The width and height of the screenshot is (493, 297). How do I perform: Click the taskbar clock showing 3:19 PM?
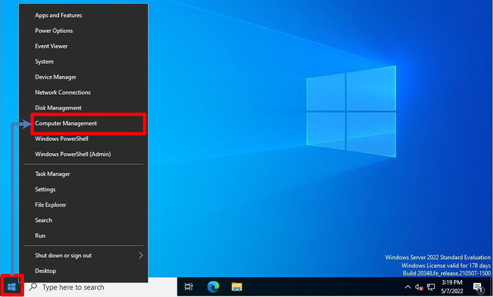[452, 287]
